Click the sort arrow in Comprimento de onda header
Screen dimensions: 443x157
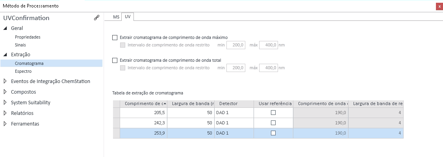[x=165, y=103]
